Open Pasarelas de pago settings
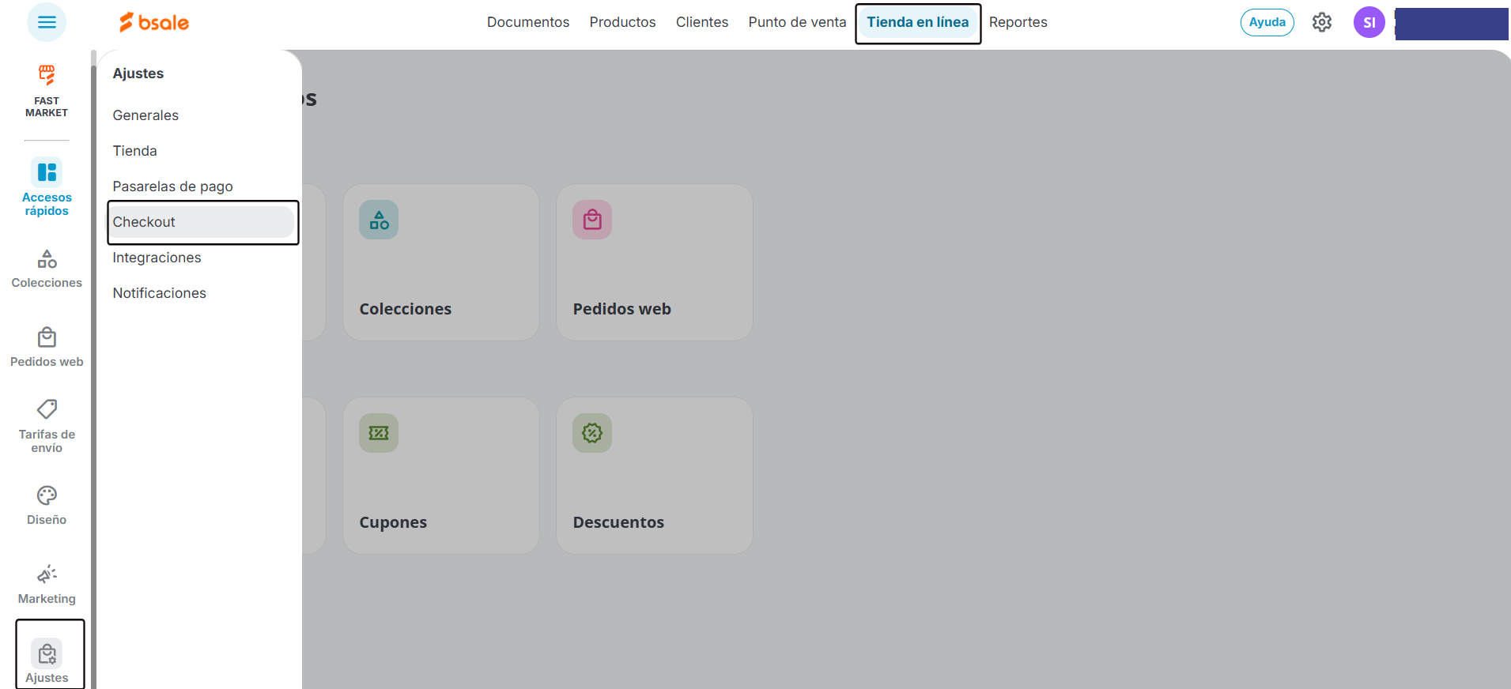The image size is (1511, 689). (172, 186)
